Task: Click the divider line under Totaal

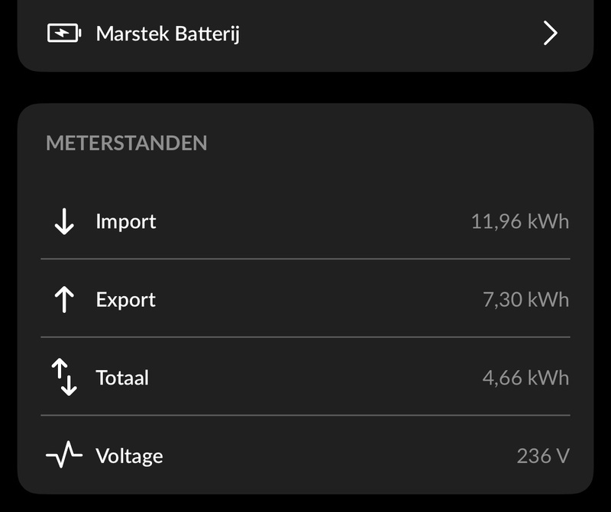Action: [305, 415]
